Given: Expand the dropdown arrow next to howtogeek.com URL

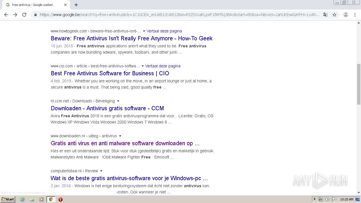Looking at the screenshot, I should click(144, 31).
